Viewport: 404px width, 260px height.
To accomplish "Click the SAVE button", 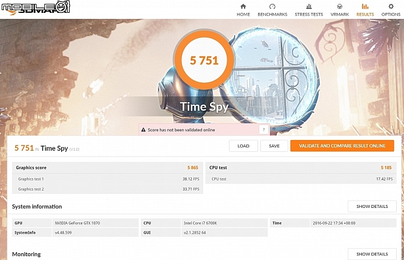I will click(x=274, y=146).
